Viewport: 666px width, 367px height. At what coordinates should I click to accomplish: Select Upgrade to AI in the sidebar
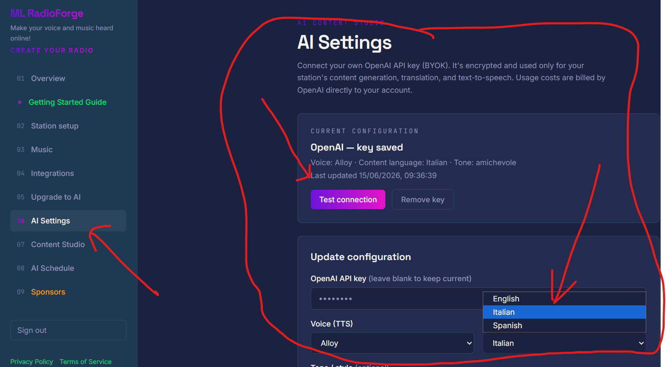(x=68, y=197)
